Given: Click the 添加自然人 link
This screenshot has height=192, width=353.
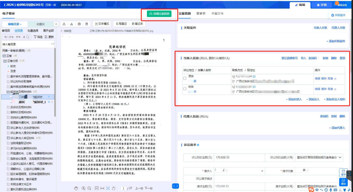Looking at the screenshot, I should tap(294, 99).
